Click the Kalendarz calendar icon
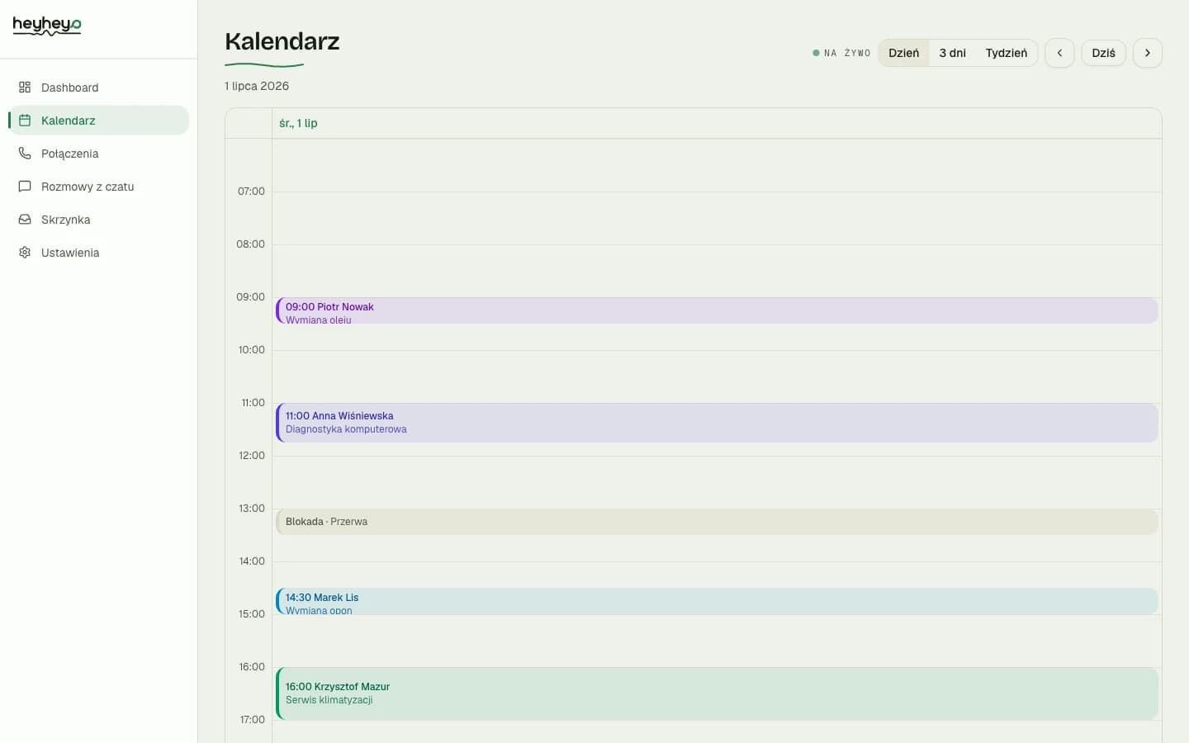This screenshot has height=743, width=1189. click(25, 121)
